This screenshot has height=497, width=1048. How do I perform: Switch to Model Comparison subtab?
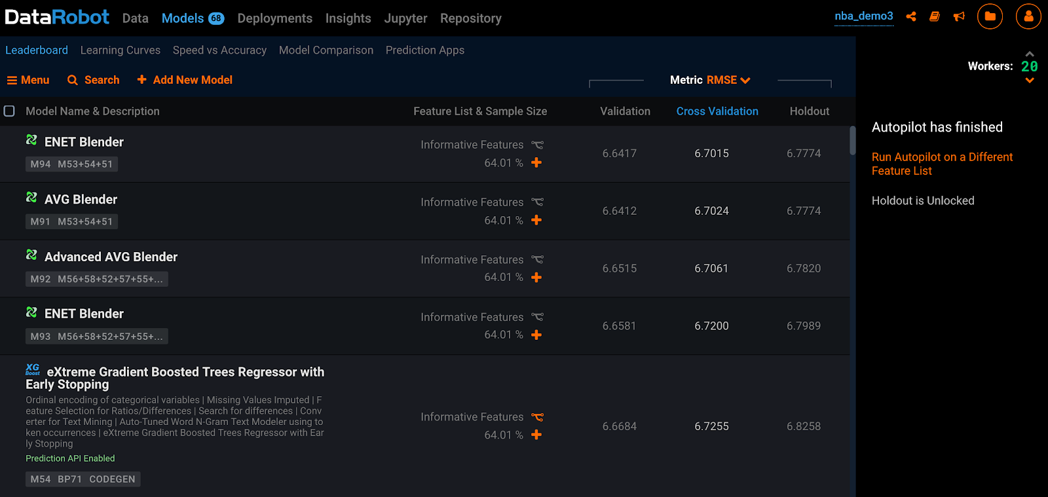[326, 50]
